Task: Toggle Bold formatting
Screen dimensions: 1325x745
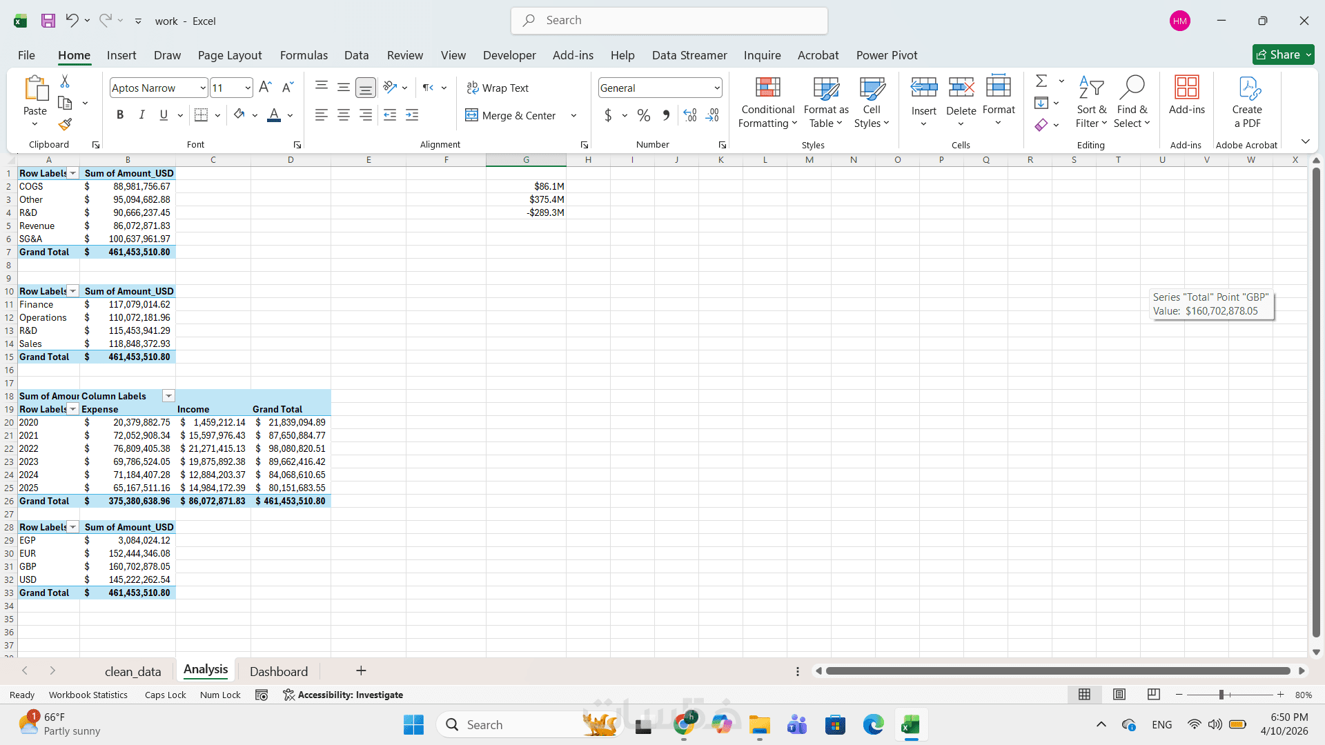Action: pyautogui.click(x=120, y=115)
